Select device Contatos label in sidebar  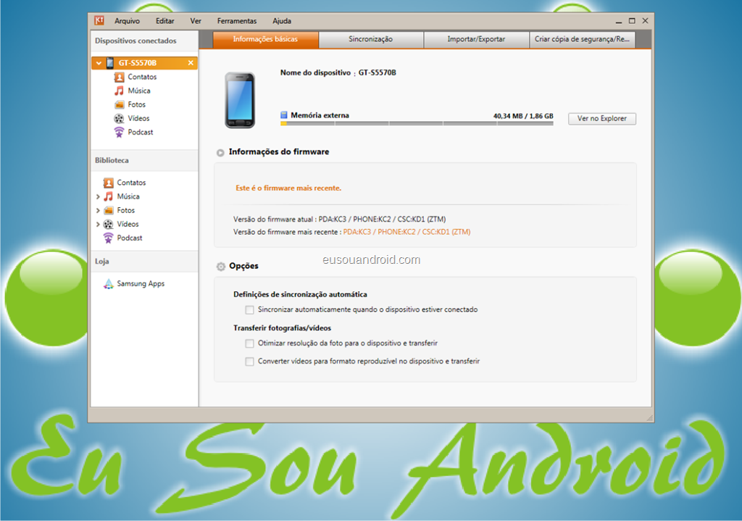(142, 77)
